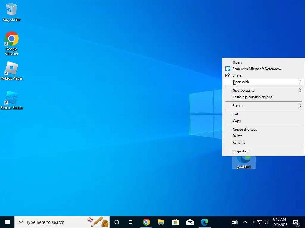Click the baseball search highlight image
The width and height of the screenshot is (305, 228).
click(x=98, y=222)
